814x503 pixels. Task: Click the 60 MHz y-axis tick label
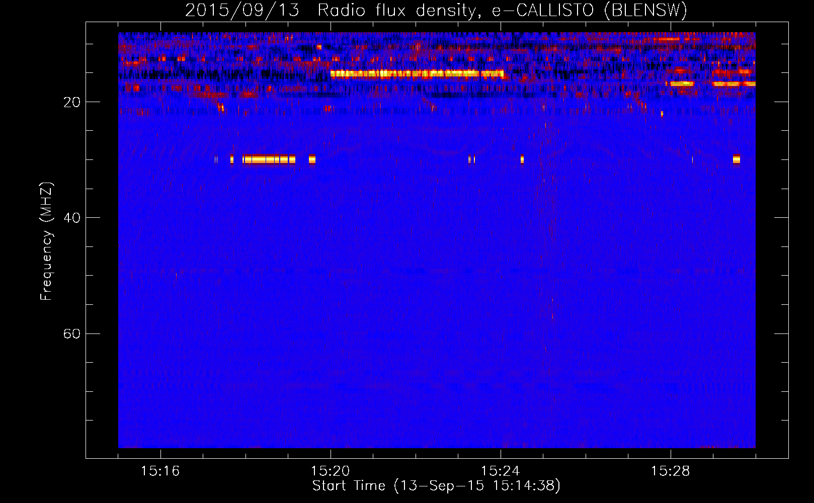[x=72, y=333]
